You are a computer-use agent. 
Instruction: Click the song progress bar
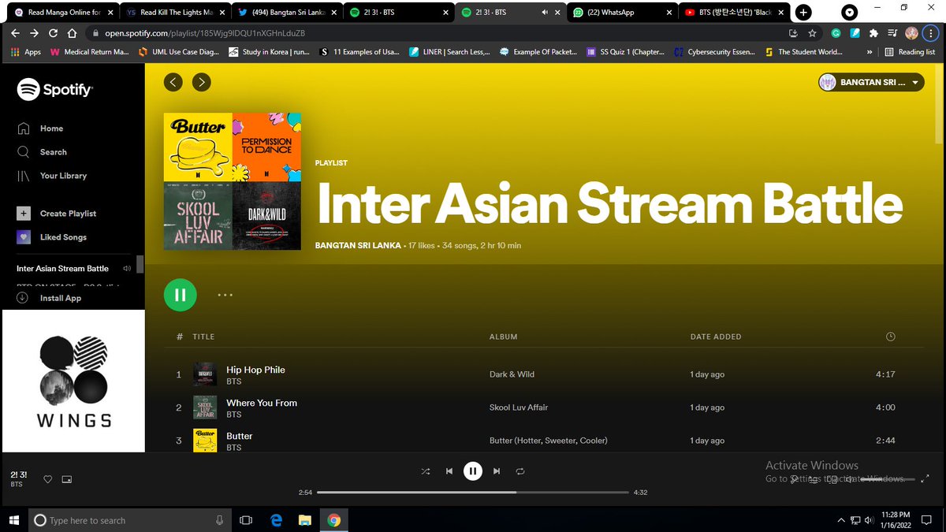(473, 492)
